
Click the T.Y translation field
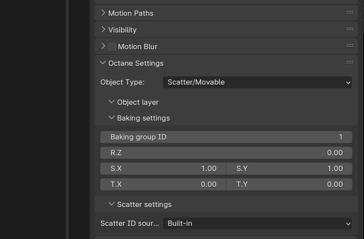point(289,184)
